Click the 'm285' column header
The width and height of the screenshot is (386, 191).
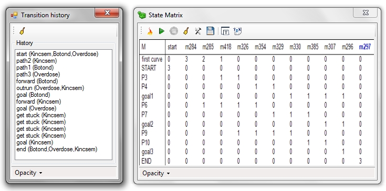point(208,47)
